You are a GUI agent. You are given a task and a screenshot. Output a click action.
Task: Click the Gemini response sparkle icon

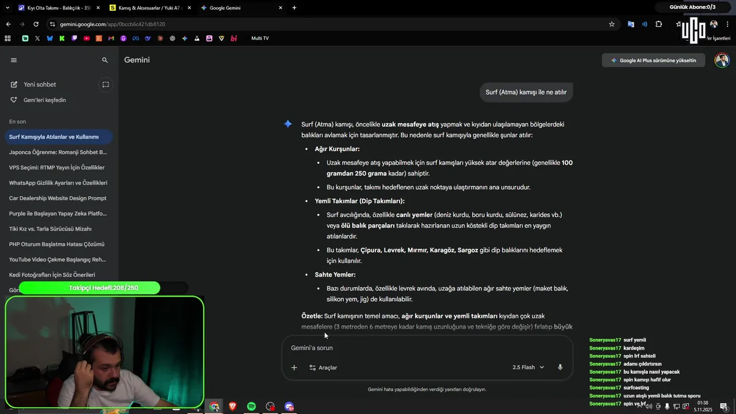(288, 124)
